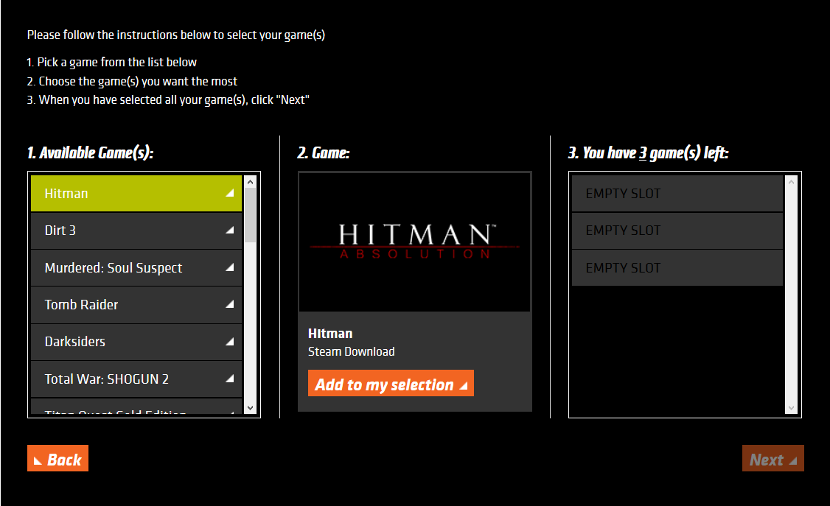Click the arrow icon on the Darksiders row
The height and width of the screenshot is (506, 830).
point(230,342)
